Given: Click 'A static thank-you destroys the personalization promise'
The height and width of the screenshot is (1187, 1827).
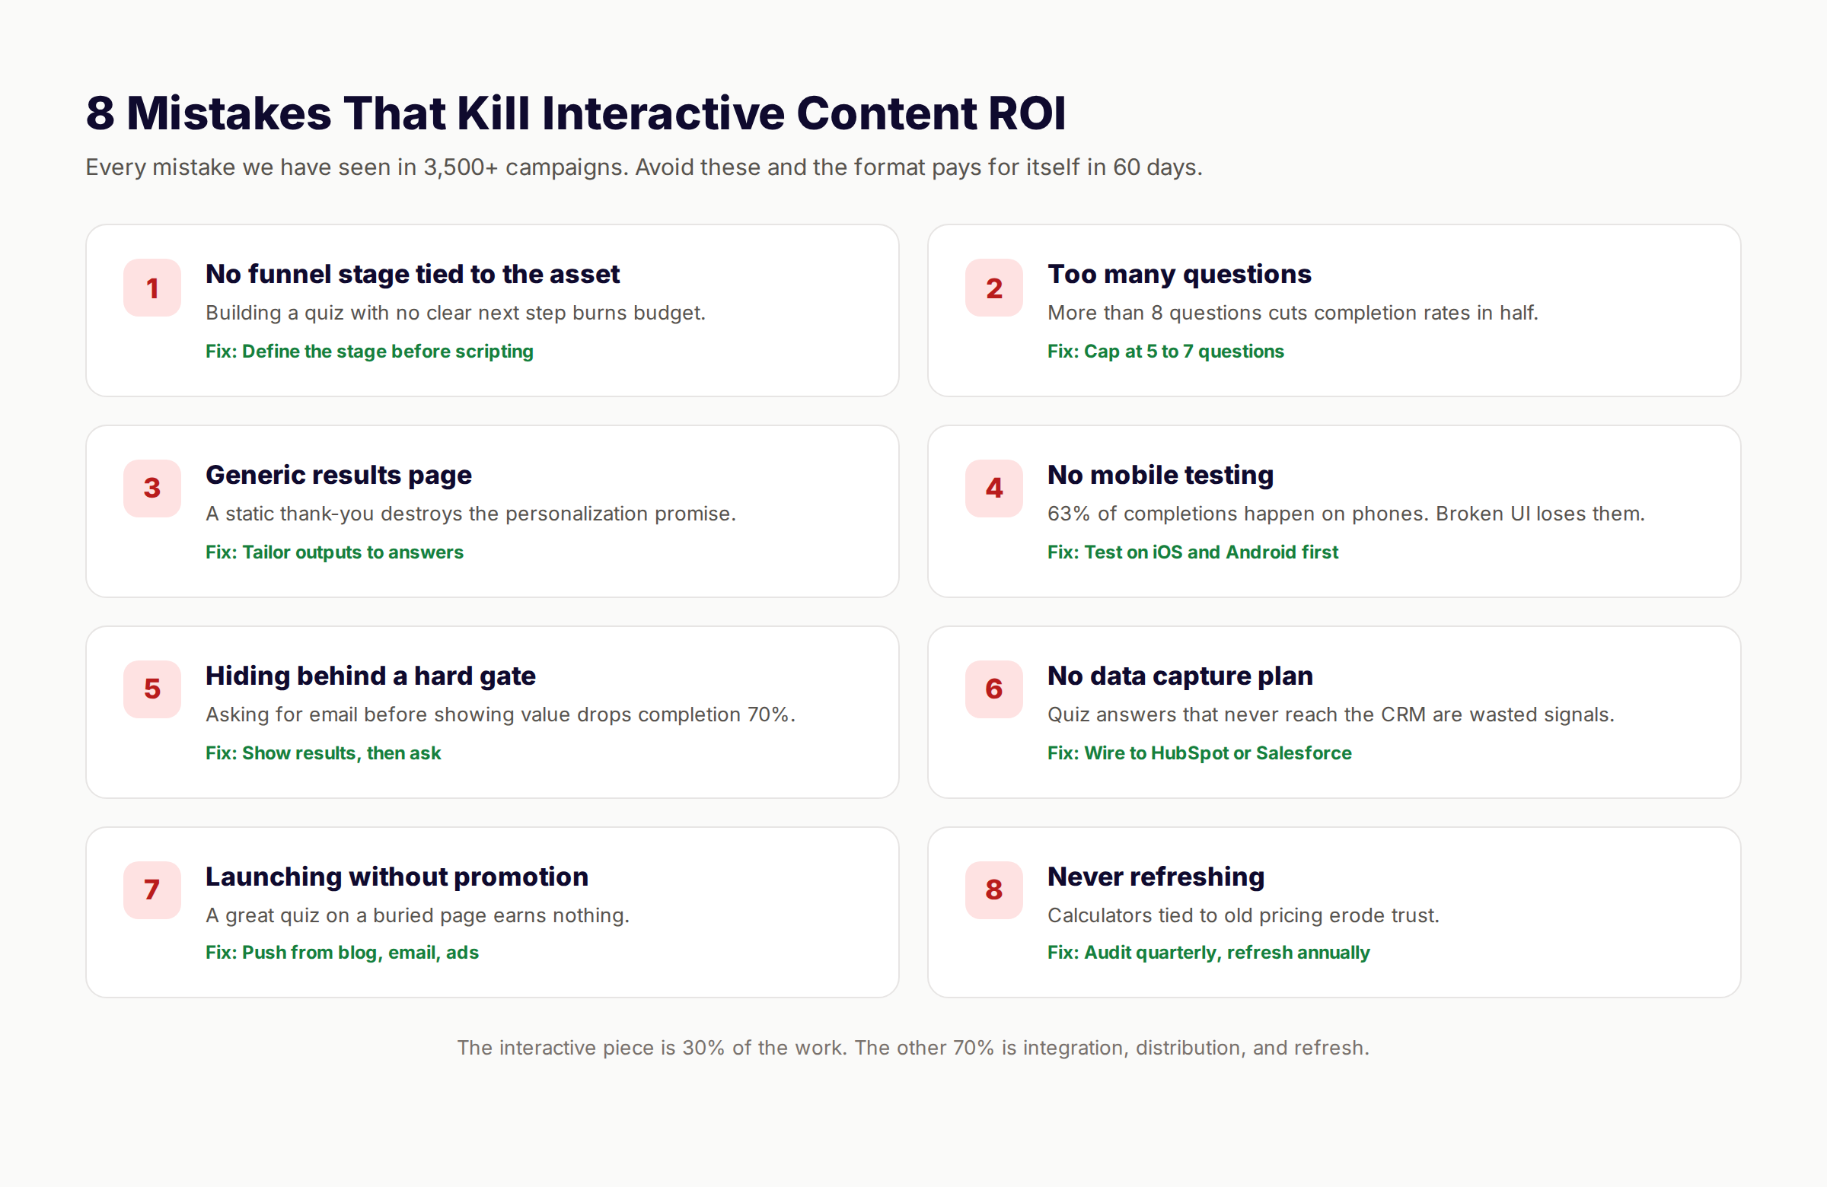Looking at the screenshot, I should tap(470, 514).
